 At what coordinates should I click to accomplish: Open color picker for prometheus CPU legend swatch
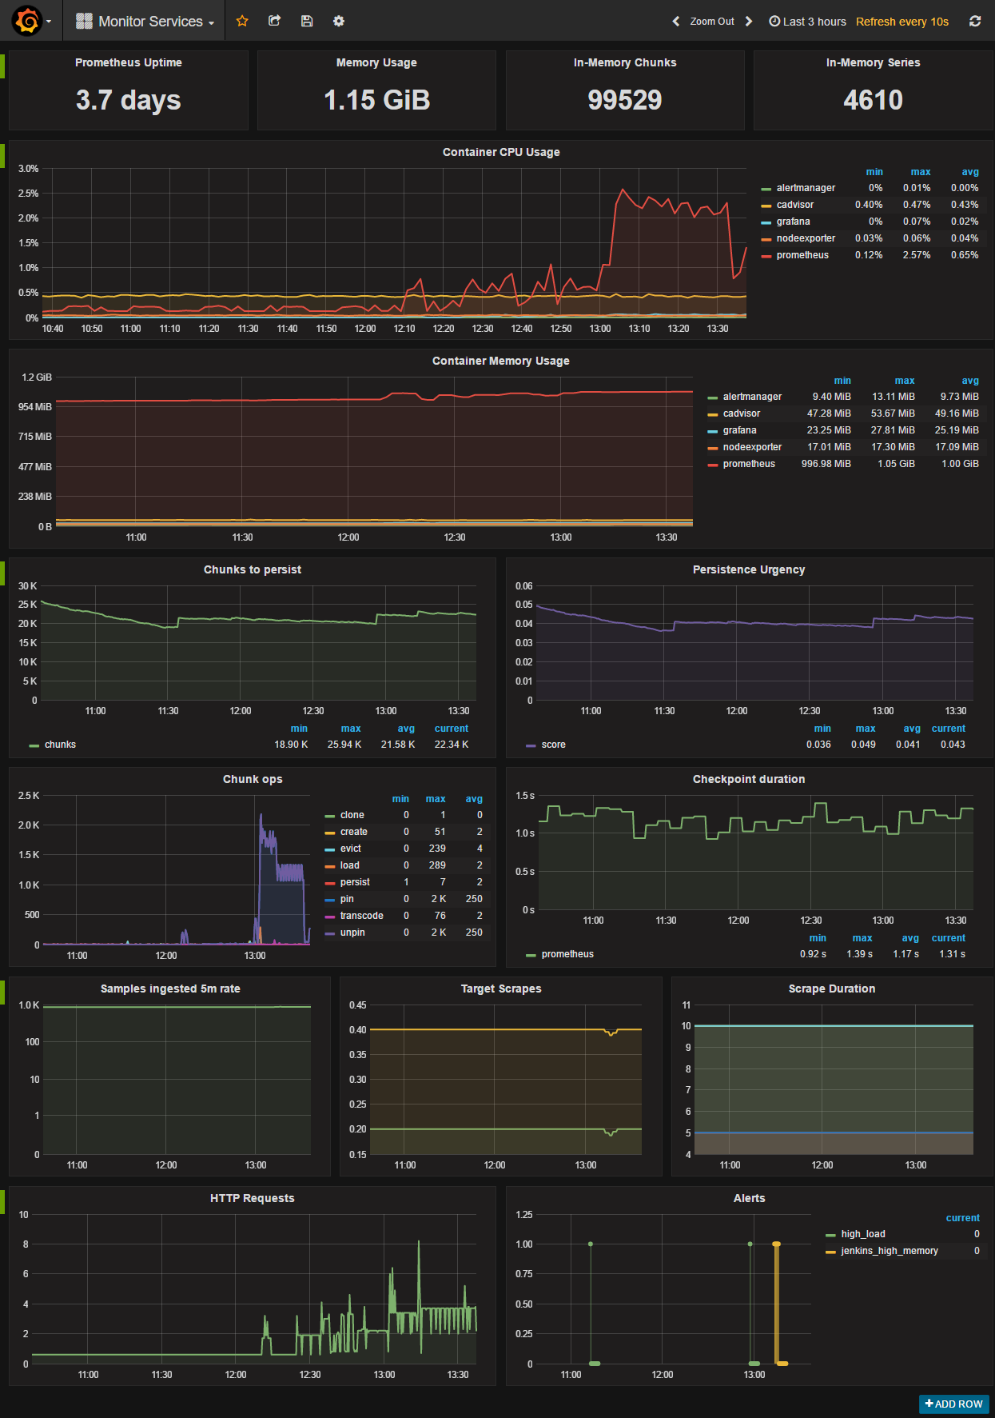pos(766,256)
